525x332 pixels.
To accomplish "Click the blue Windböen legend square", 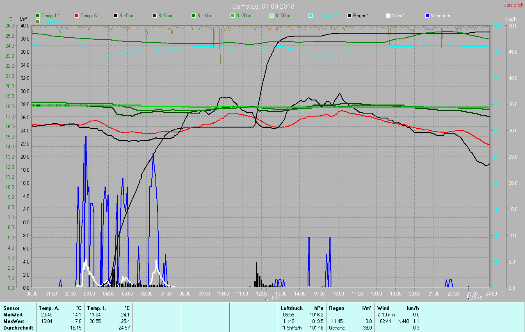I will pyautogui.click(x=427, y=16).
